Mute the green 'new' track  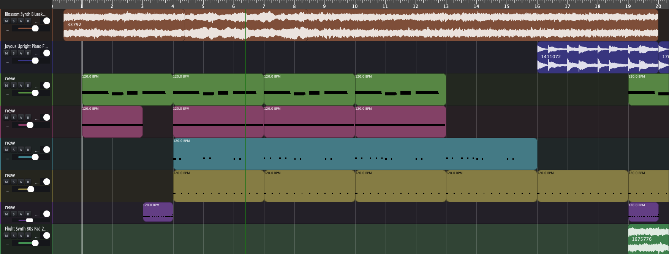[6, 86]
